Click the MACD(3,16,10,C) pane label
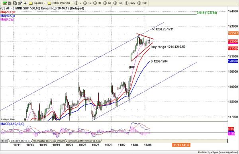 [12, 124]
